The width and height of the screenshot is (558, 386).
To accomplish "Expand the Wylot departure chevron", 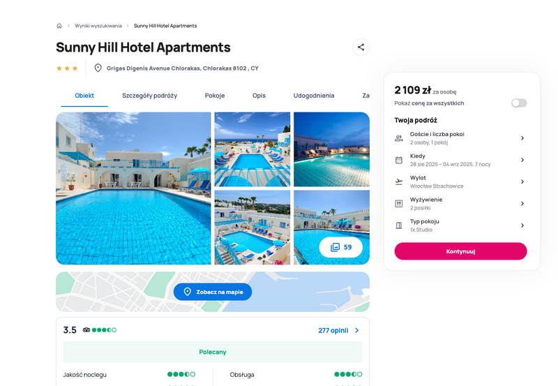I will tap(522, 181).
